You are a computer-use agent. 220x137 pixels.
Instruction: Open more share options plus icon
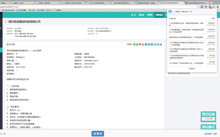[161, 45]
